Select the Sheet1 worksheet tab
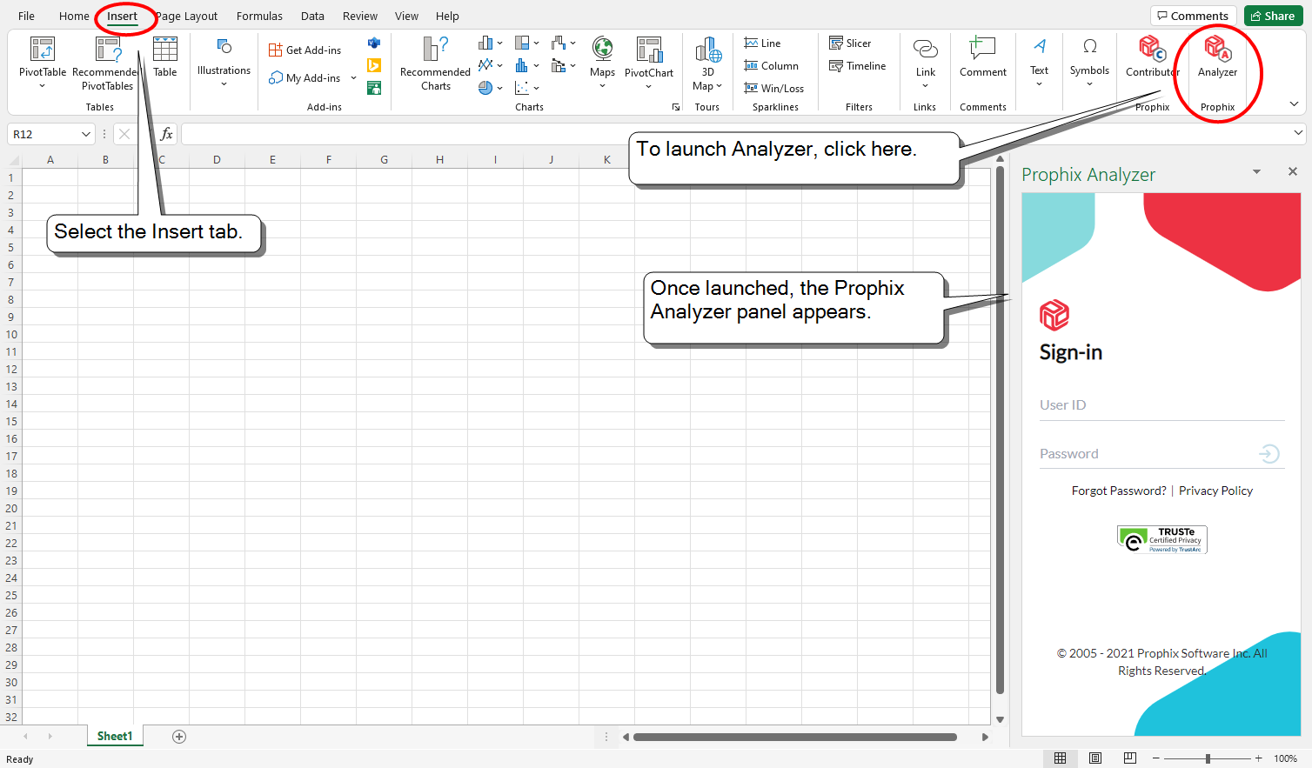The width and height of the screenshot is (1312, 768). point(115,736)
